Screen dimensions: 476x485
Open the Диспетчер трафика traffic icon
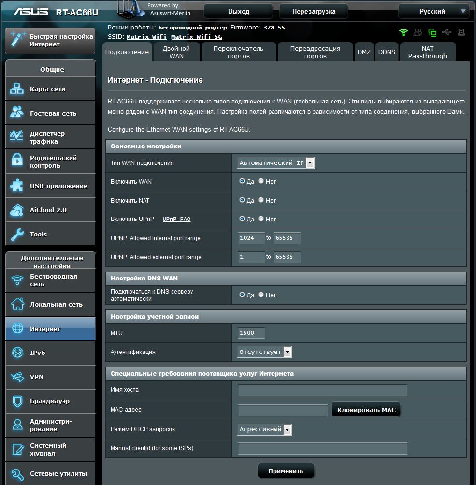point(17,136)
